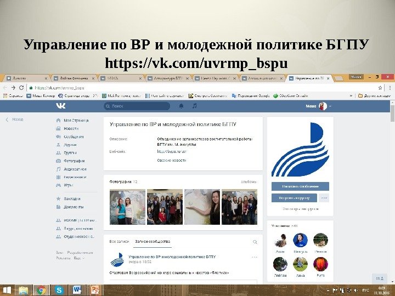Expand the Ещё footer menu

coord(79,258)
